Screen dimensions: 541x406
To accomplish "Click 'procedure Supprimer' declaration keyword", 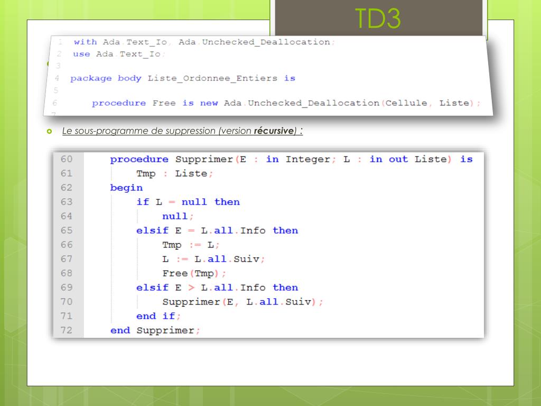I will (x=139, y=160).
